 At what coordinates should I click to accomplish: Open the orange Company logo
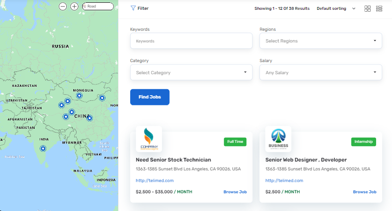[x=149, y=139]
